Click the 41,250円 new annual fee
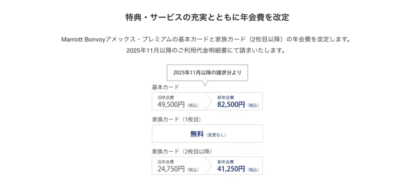 pos(231,169)
